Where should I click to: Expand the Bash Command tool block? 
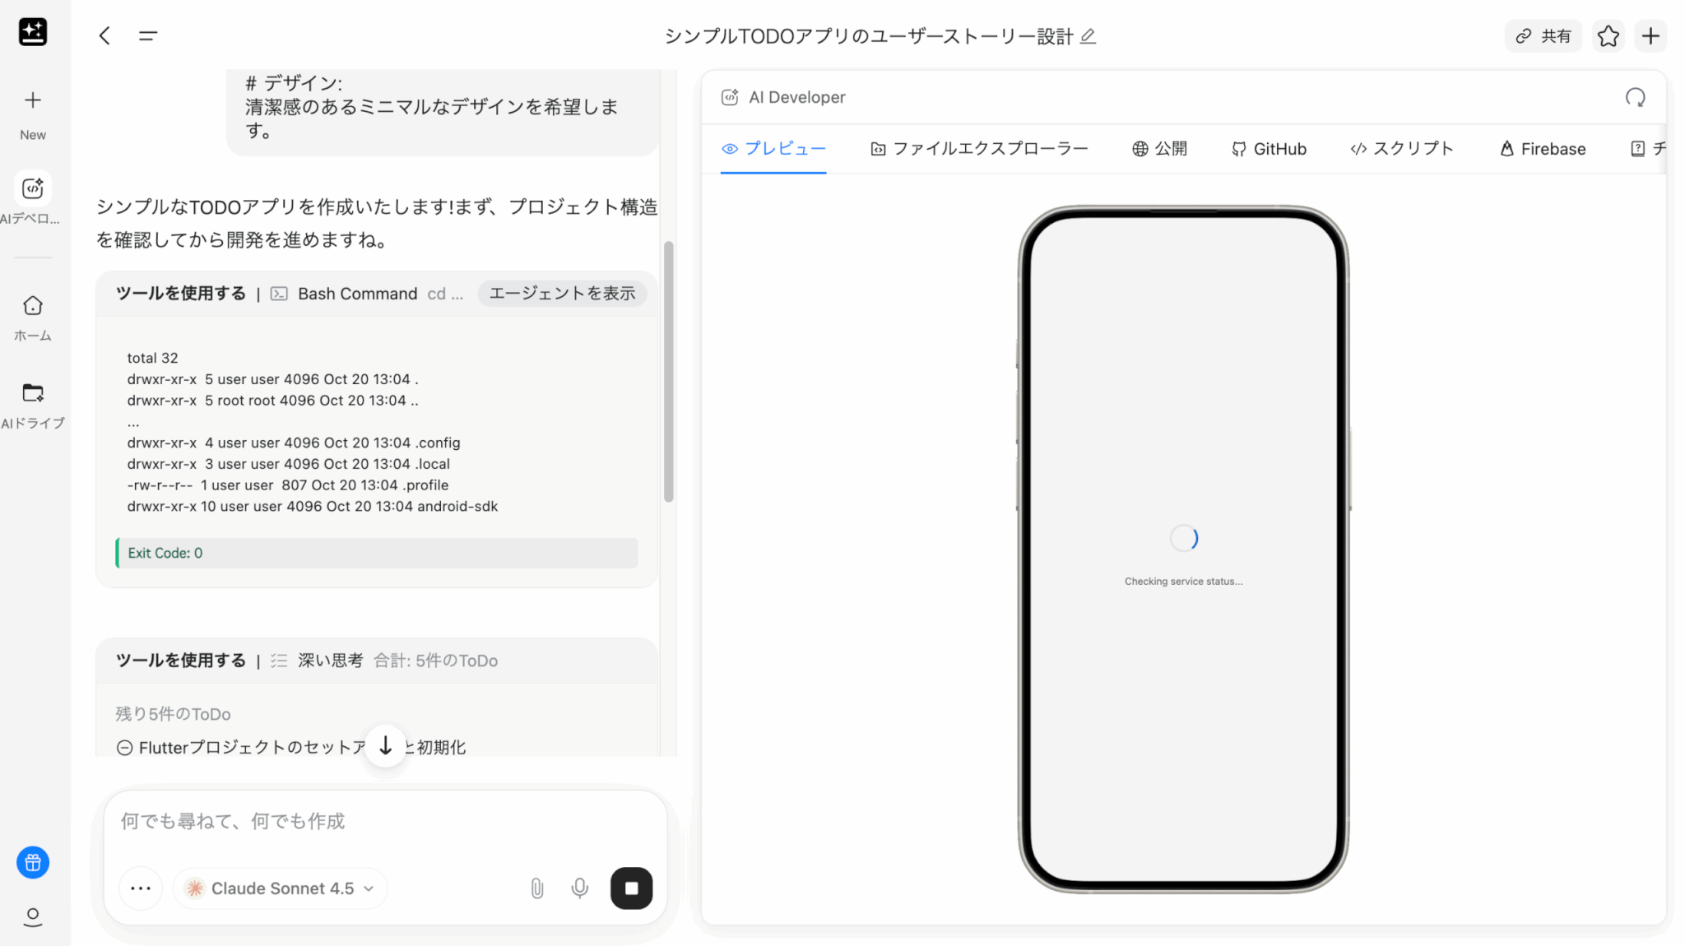357,294
